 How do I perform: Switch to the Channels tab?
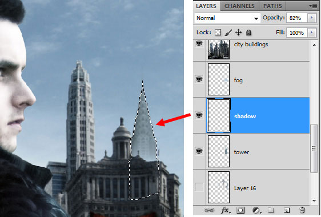click(239, 6)
